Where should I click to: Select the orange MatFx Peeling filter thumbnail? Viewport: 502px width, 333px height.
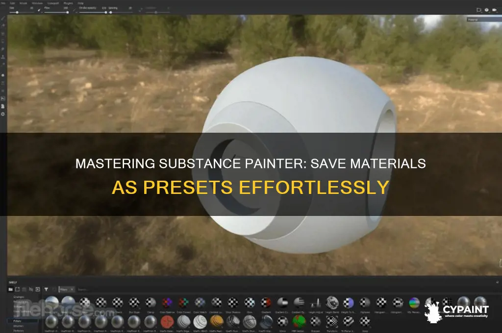216,321
